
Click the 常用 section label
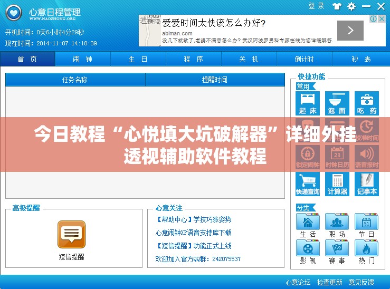(x=306, y=86)
